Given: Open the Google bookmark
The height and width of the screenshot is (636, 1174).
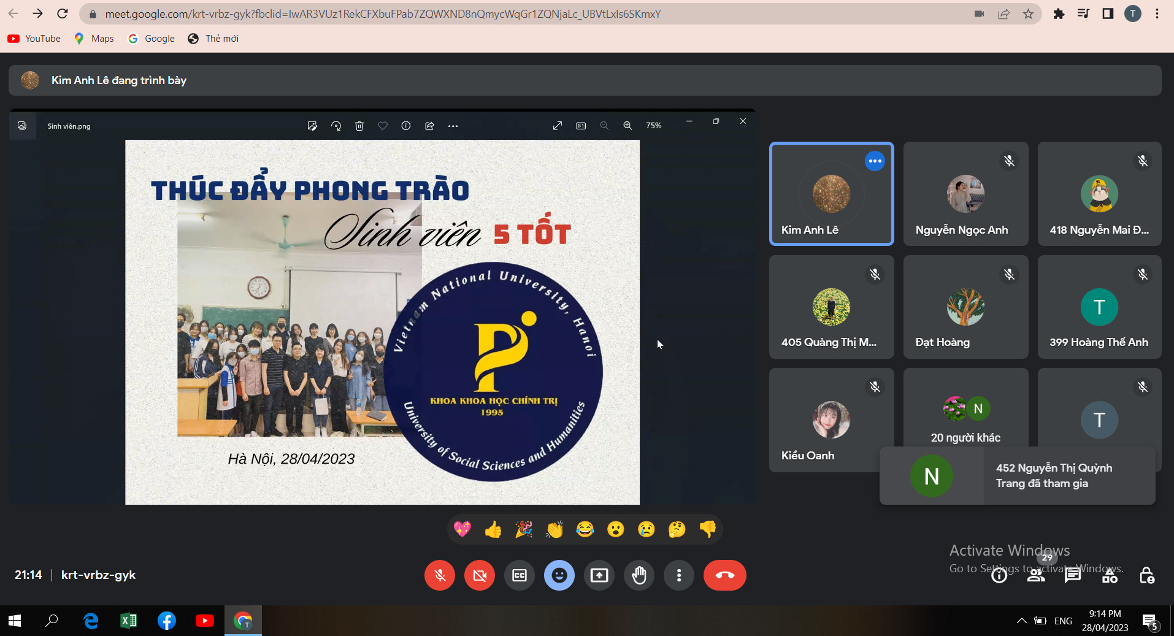Looking at the screenshot, I should [x=151, y=39].
